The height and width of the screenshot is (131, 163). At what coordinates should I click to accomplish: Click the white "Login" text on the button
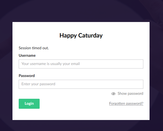coord(29,104)
